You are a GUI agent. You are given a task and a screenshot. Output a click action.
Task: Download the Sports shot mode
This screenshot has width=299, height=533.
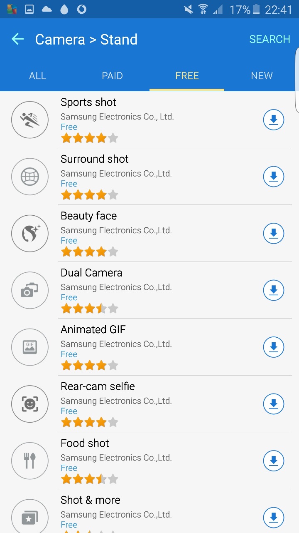coord(273,120)
